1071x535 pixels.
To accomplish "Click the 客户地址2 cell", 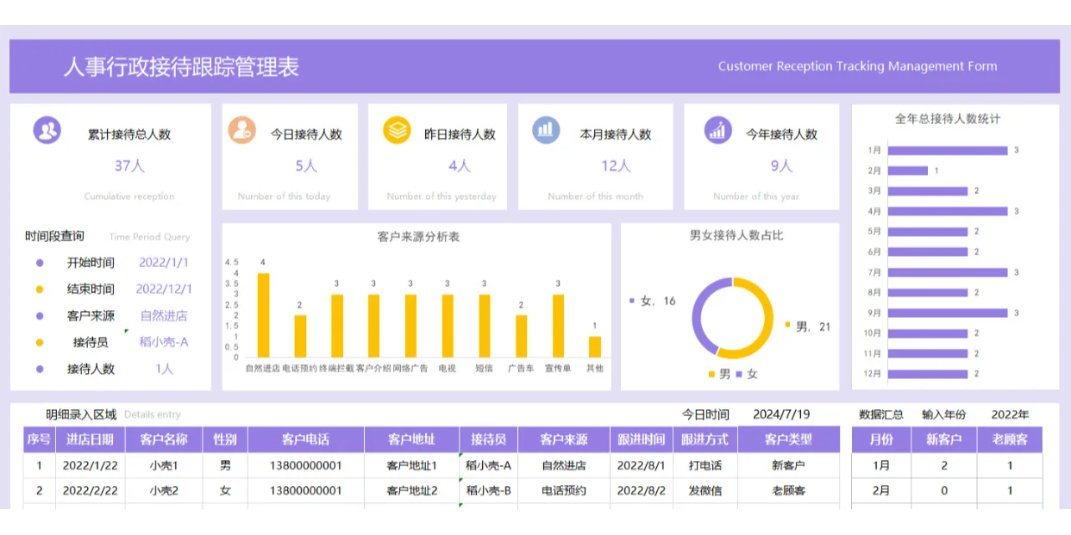I will (x=411, y=491).
